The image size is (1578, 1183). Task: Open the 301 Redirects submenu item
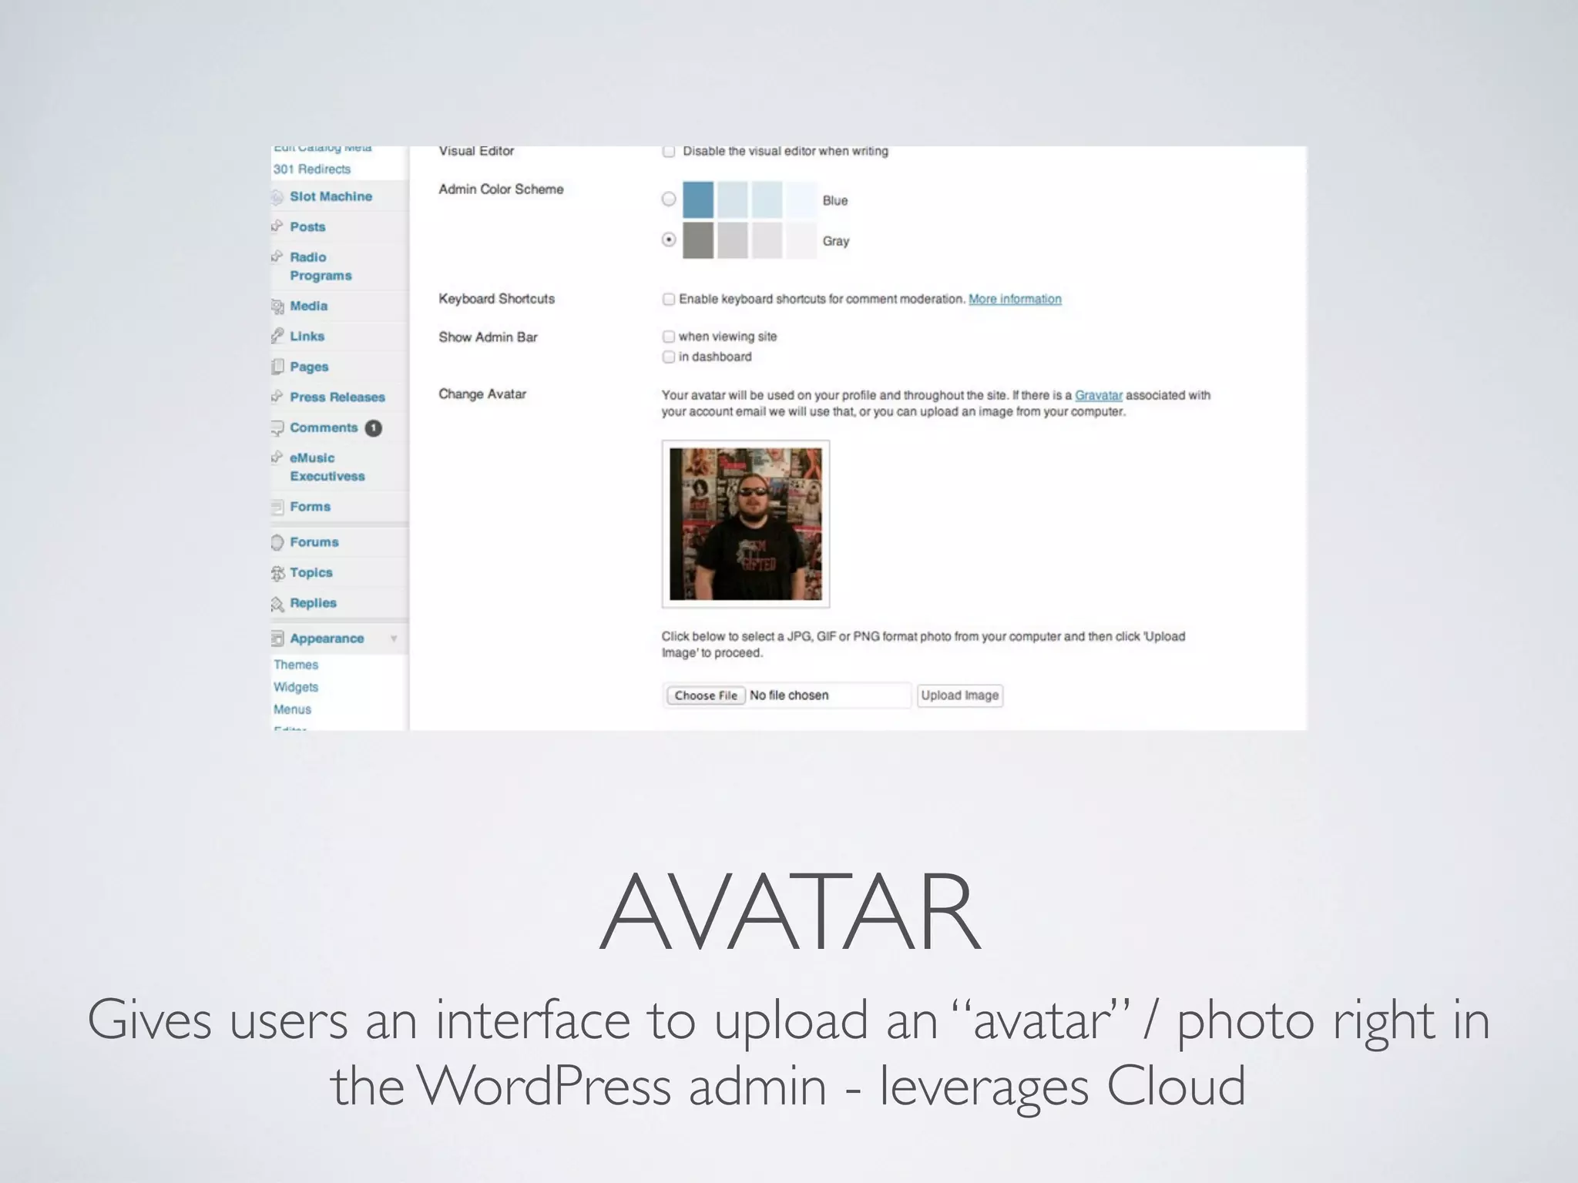[312, 169]
